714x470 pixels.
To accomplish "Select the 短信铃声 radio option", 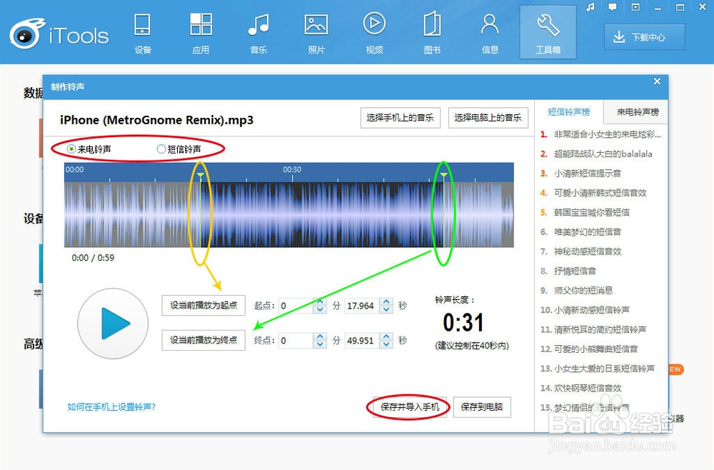I will coord(179,149).
